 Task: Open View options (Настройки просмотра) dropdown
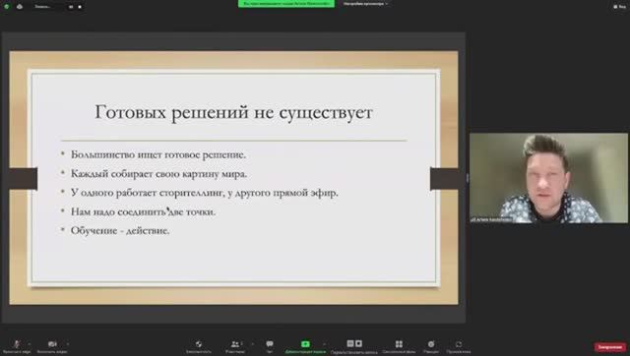365,4
